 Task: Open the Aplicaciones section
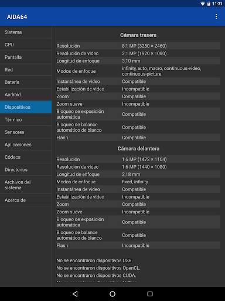[26, 145]
